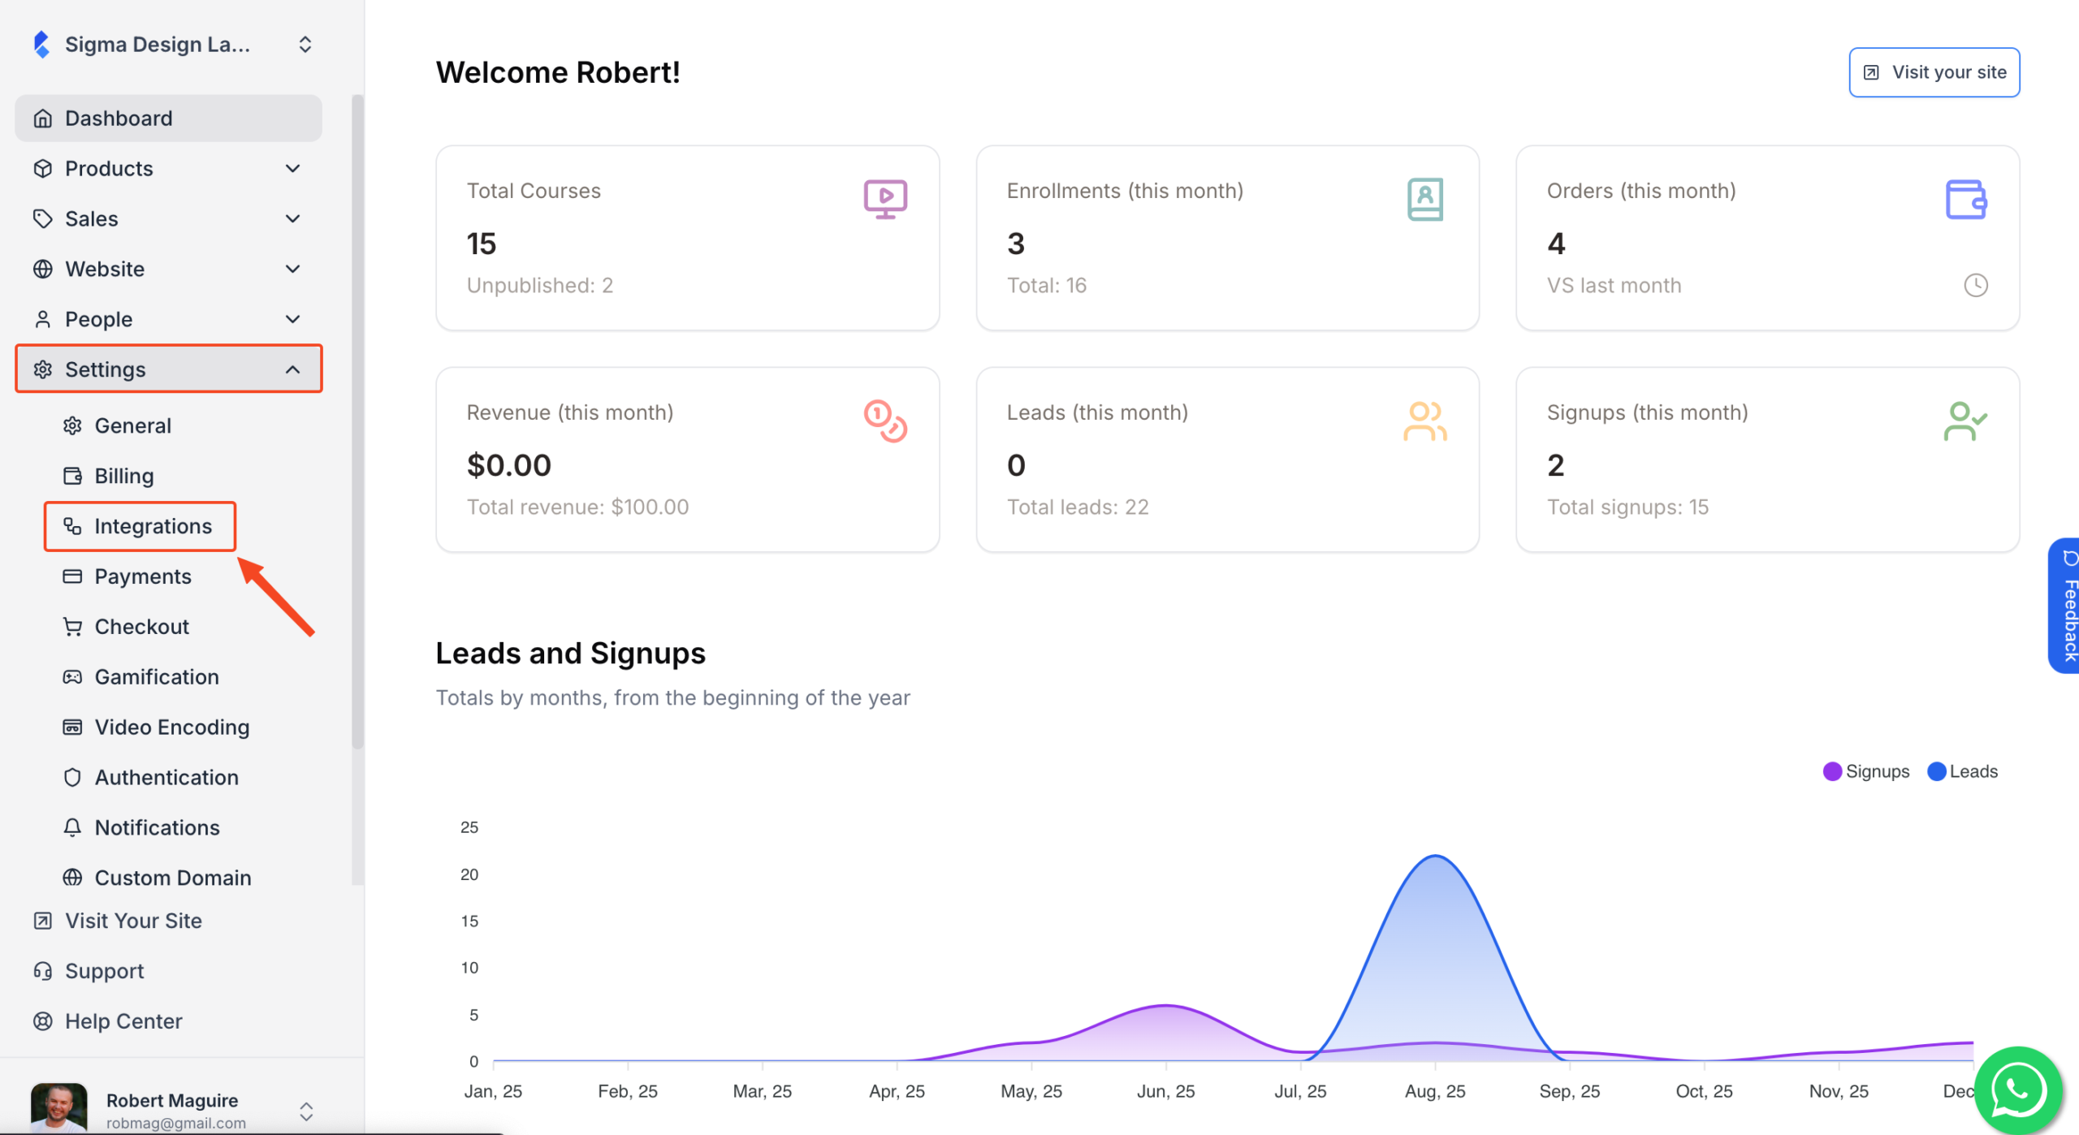Click the Leads people icon
Screen dimensions: 2079x1135
[1425, 421]
